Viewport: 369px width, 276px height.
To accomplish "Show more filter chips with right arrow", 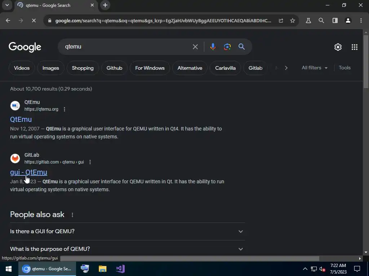I will [286, 68].
